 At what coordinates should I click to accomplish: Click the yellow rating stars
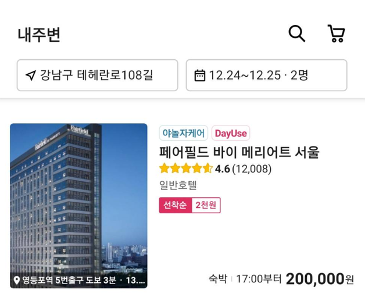186,168
